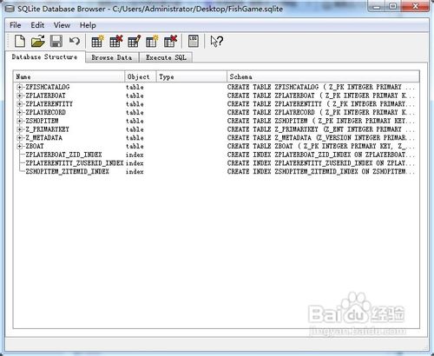Image resolution: width=434 pixels, height=356 pixels.
Task: Expand the ZPLAYERENTITY table node
Action: pos(19,104)
